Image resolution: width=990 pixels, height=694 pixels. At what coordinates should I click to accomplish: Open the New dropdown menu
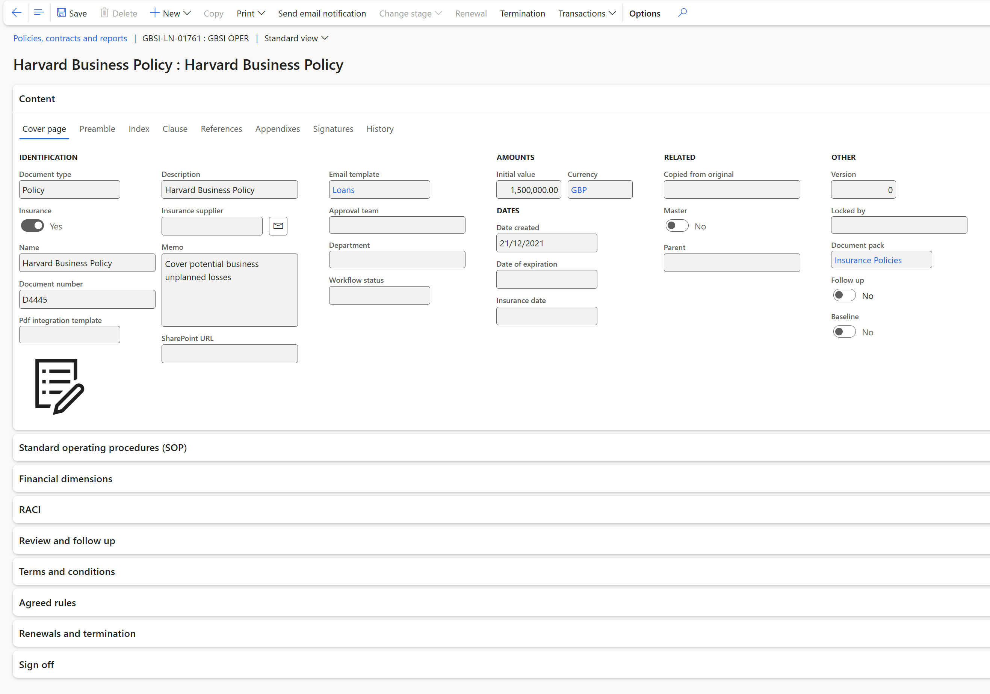pos(170,14)
